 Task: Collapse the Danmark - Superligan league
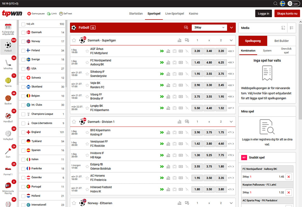pyautogui.click(x=231, y=40)
